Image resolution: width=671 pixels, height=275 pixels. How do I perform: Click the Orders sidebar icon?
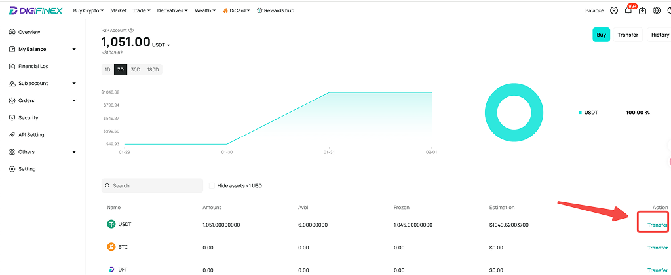12,100
